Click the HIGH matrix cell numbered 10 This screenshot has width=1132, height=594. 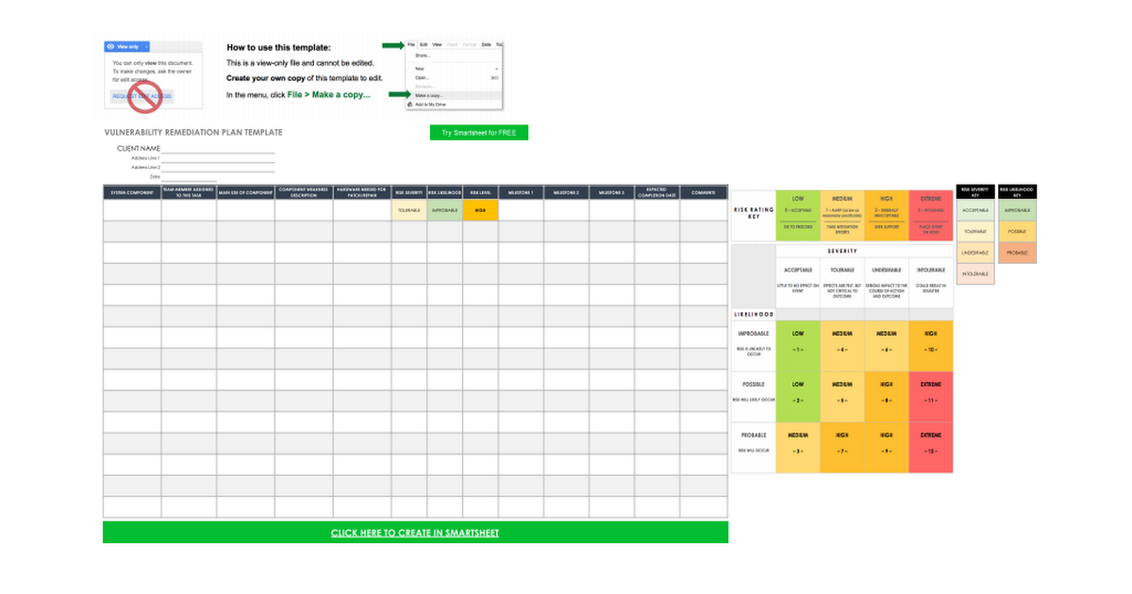[931, 344]
